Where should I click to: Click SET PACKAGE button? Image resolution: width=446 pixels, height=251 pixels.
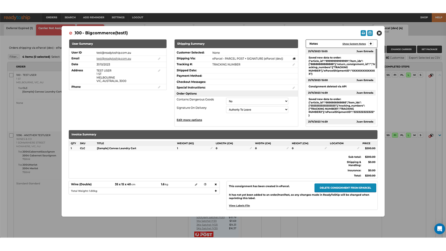tap(429, 50)
